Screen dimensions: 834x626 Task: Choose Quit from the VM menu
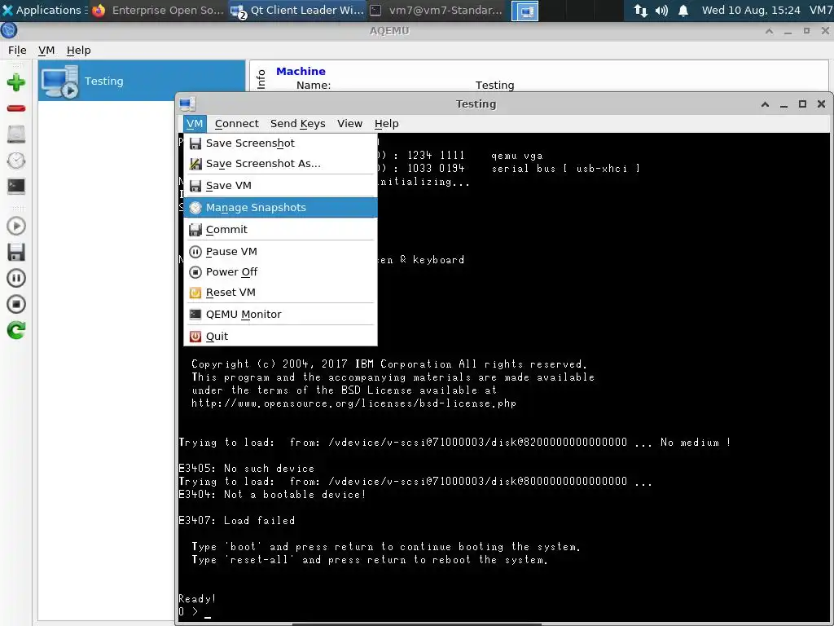click(x=280, y=337)
